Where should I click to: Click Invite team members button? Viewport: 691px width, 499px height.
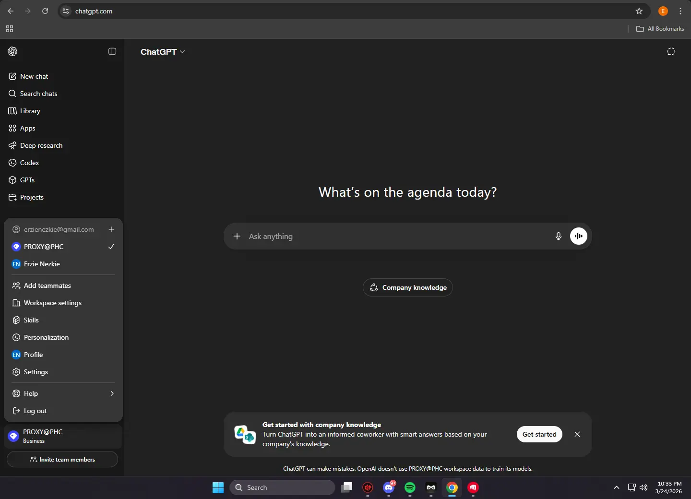click(x=62, y=459)
